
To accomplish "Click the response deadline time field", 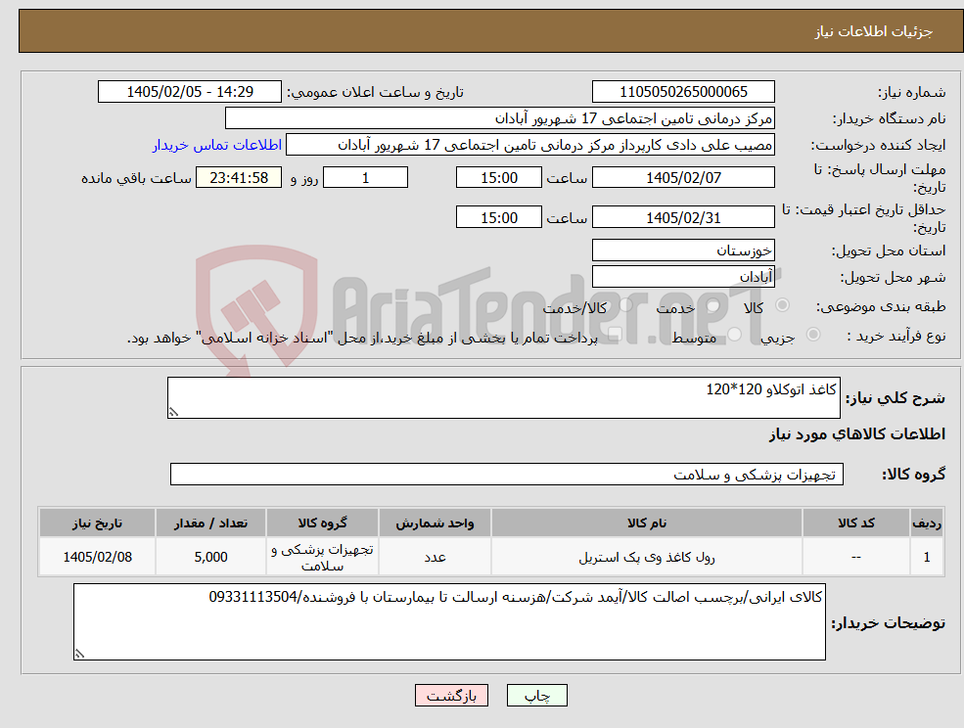I will (x=498, y=178).
